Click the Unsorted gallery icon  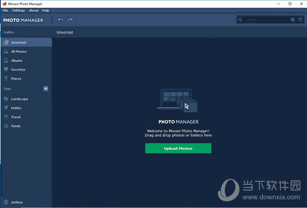[6, 42]
